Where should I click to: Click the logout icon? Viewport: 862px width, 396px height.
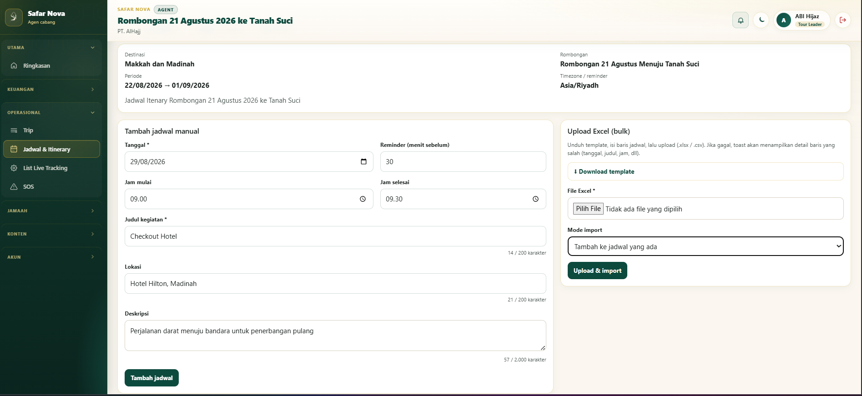tap(843, 20)
